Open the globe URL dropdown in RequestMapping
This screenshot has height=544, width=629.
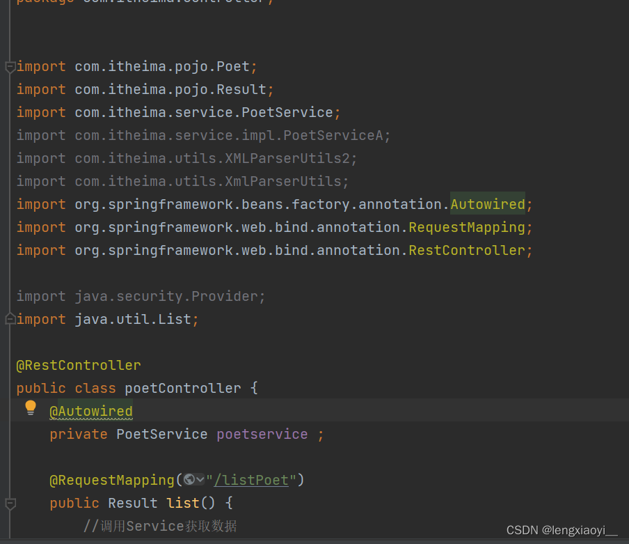tap(193, 479)
